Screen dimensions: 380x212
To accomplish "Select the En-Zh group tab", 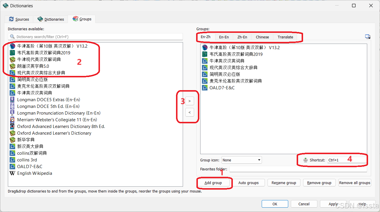I will 205,37.
